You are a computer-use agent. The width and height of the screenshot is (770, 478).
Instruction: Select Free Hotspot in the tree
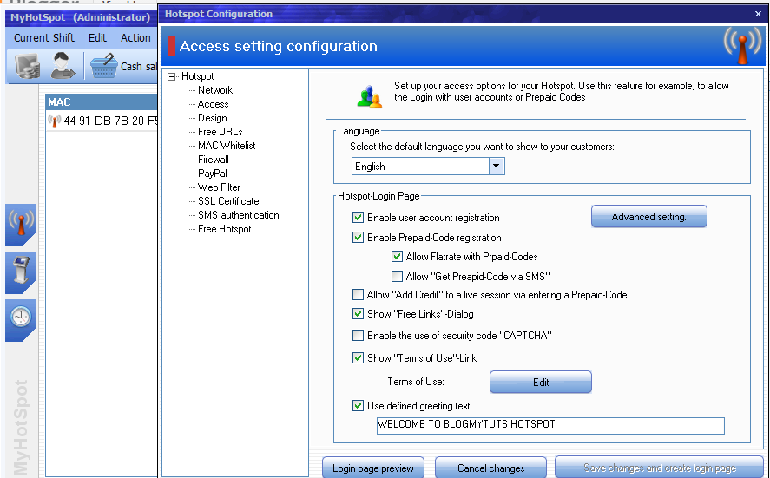click(x=225, y=229)
